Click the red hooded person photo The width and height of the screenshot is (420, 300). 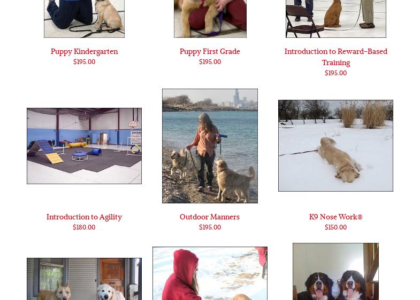click(210, 273)
